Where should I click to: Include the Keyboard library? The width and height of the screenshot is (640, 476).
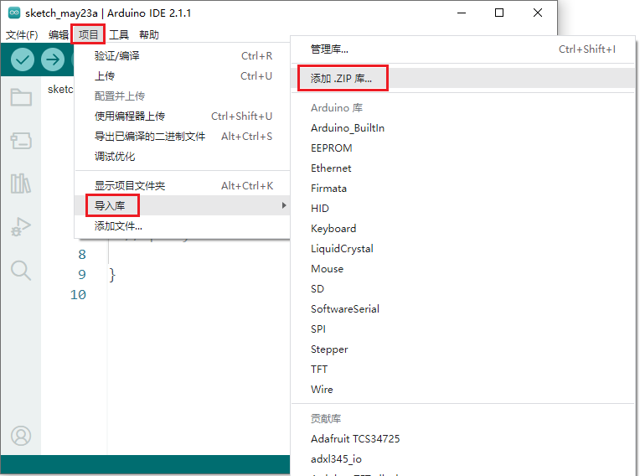(463, 229)
